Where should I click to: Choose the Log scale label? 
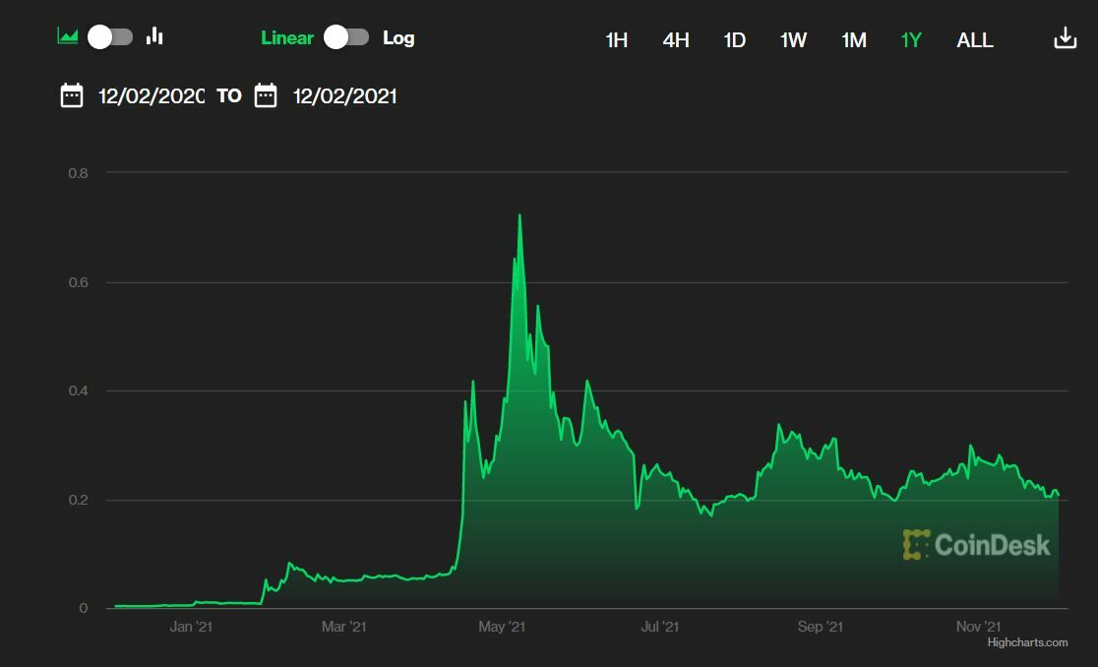click(398, 37)
